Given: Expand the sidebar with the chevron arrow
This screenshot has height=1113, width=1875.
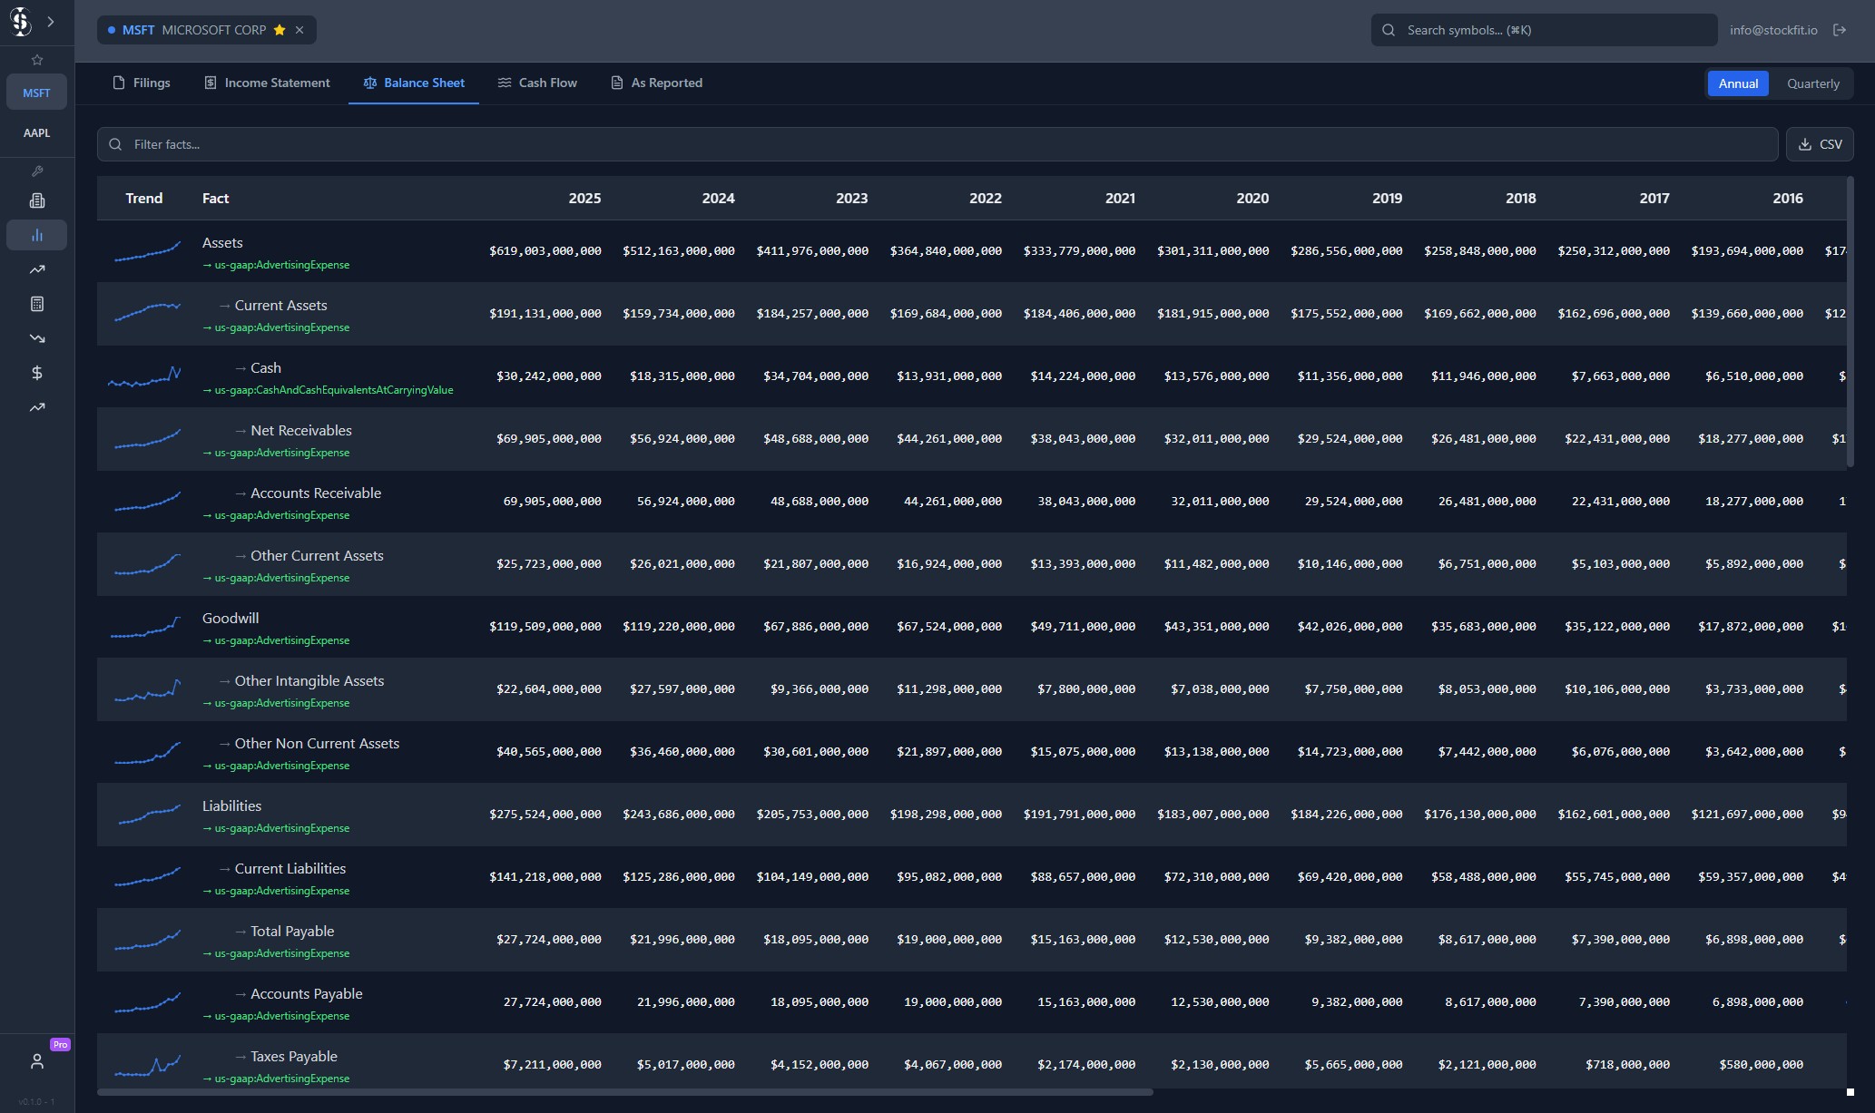Looking at the screenshot, I should pyautogui.click(x=51, y=22).
